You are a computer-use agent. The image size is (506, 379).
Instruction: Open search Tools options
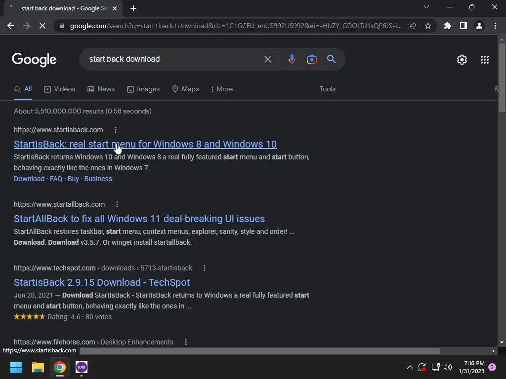click(327, 89)
